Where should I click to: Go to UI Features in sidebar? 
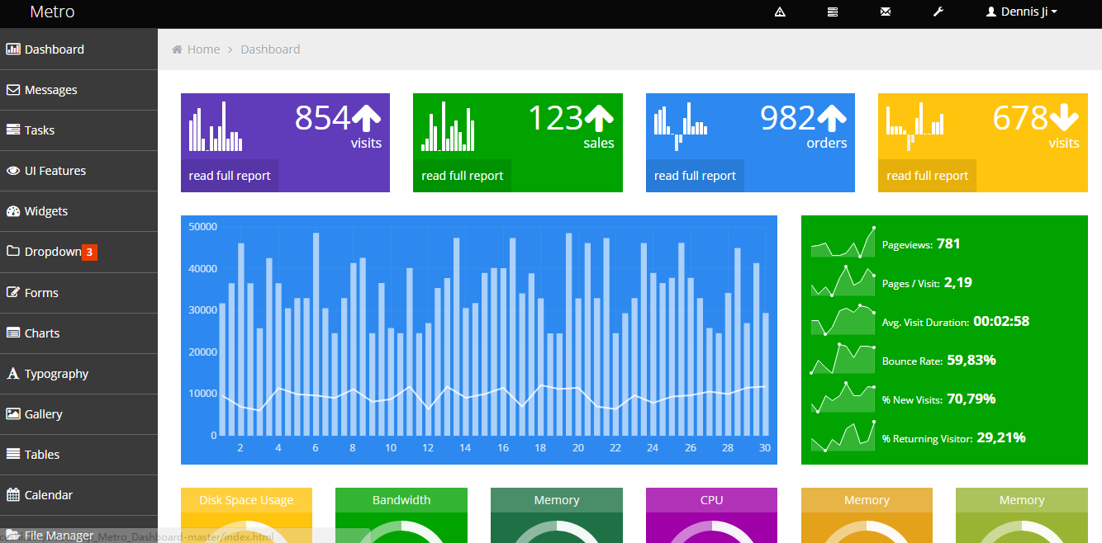[78, 171]
